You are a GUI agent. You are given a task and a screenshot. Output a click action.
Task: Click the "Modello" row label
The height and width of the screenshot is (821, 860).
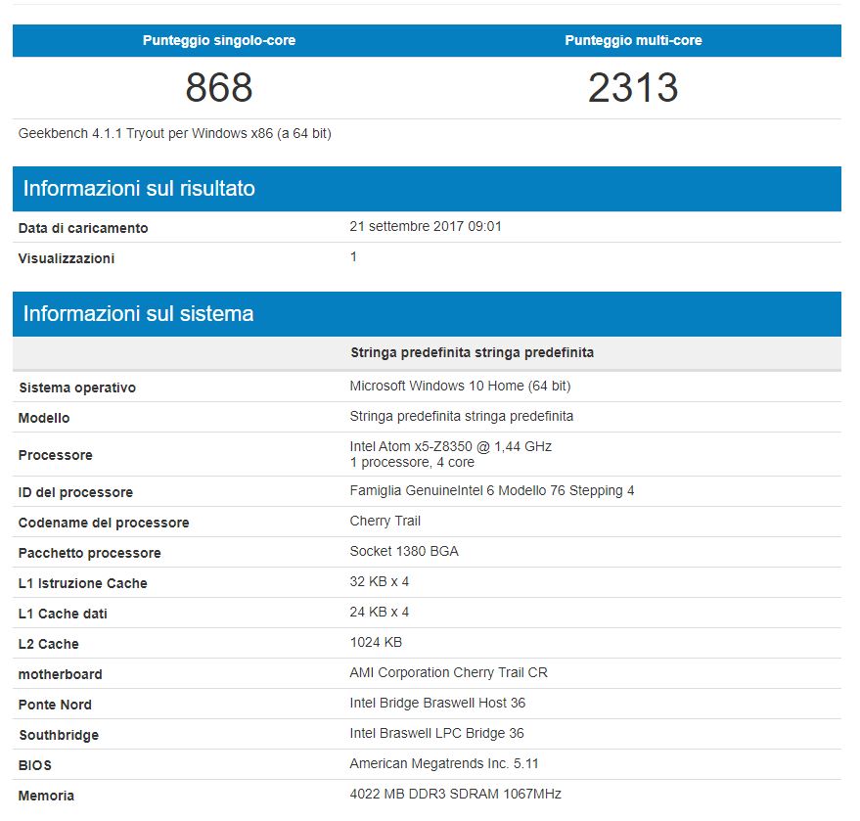pyautogui.click(x=44, y=419)
